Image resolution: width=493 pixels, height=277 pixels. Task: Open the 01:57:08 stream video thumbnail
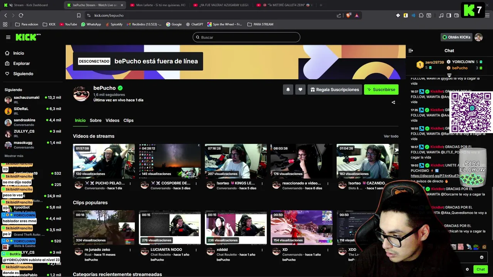click(x=104, y=161)
